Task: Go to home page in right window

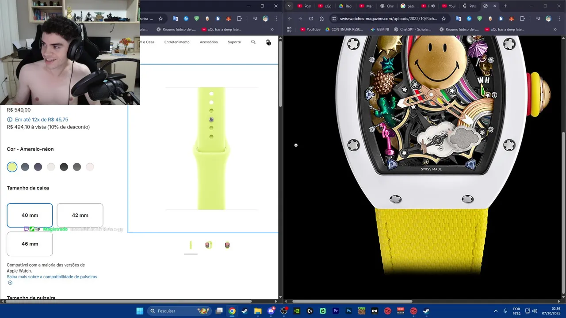Action: point(321,19)
